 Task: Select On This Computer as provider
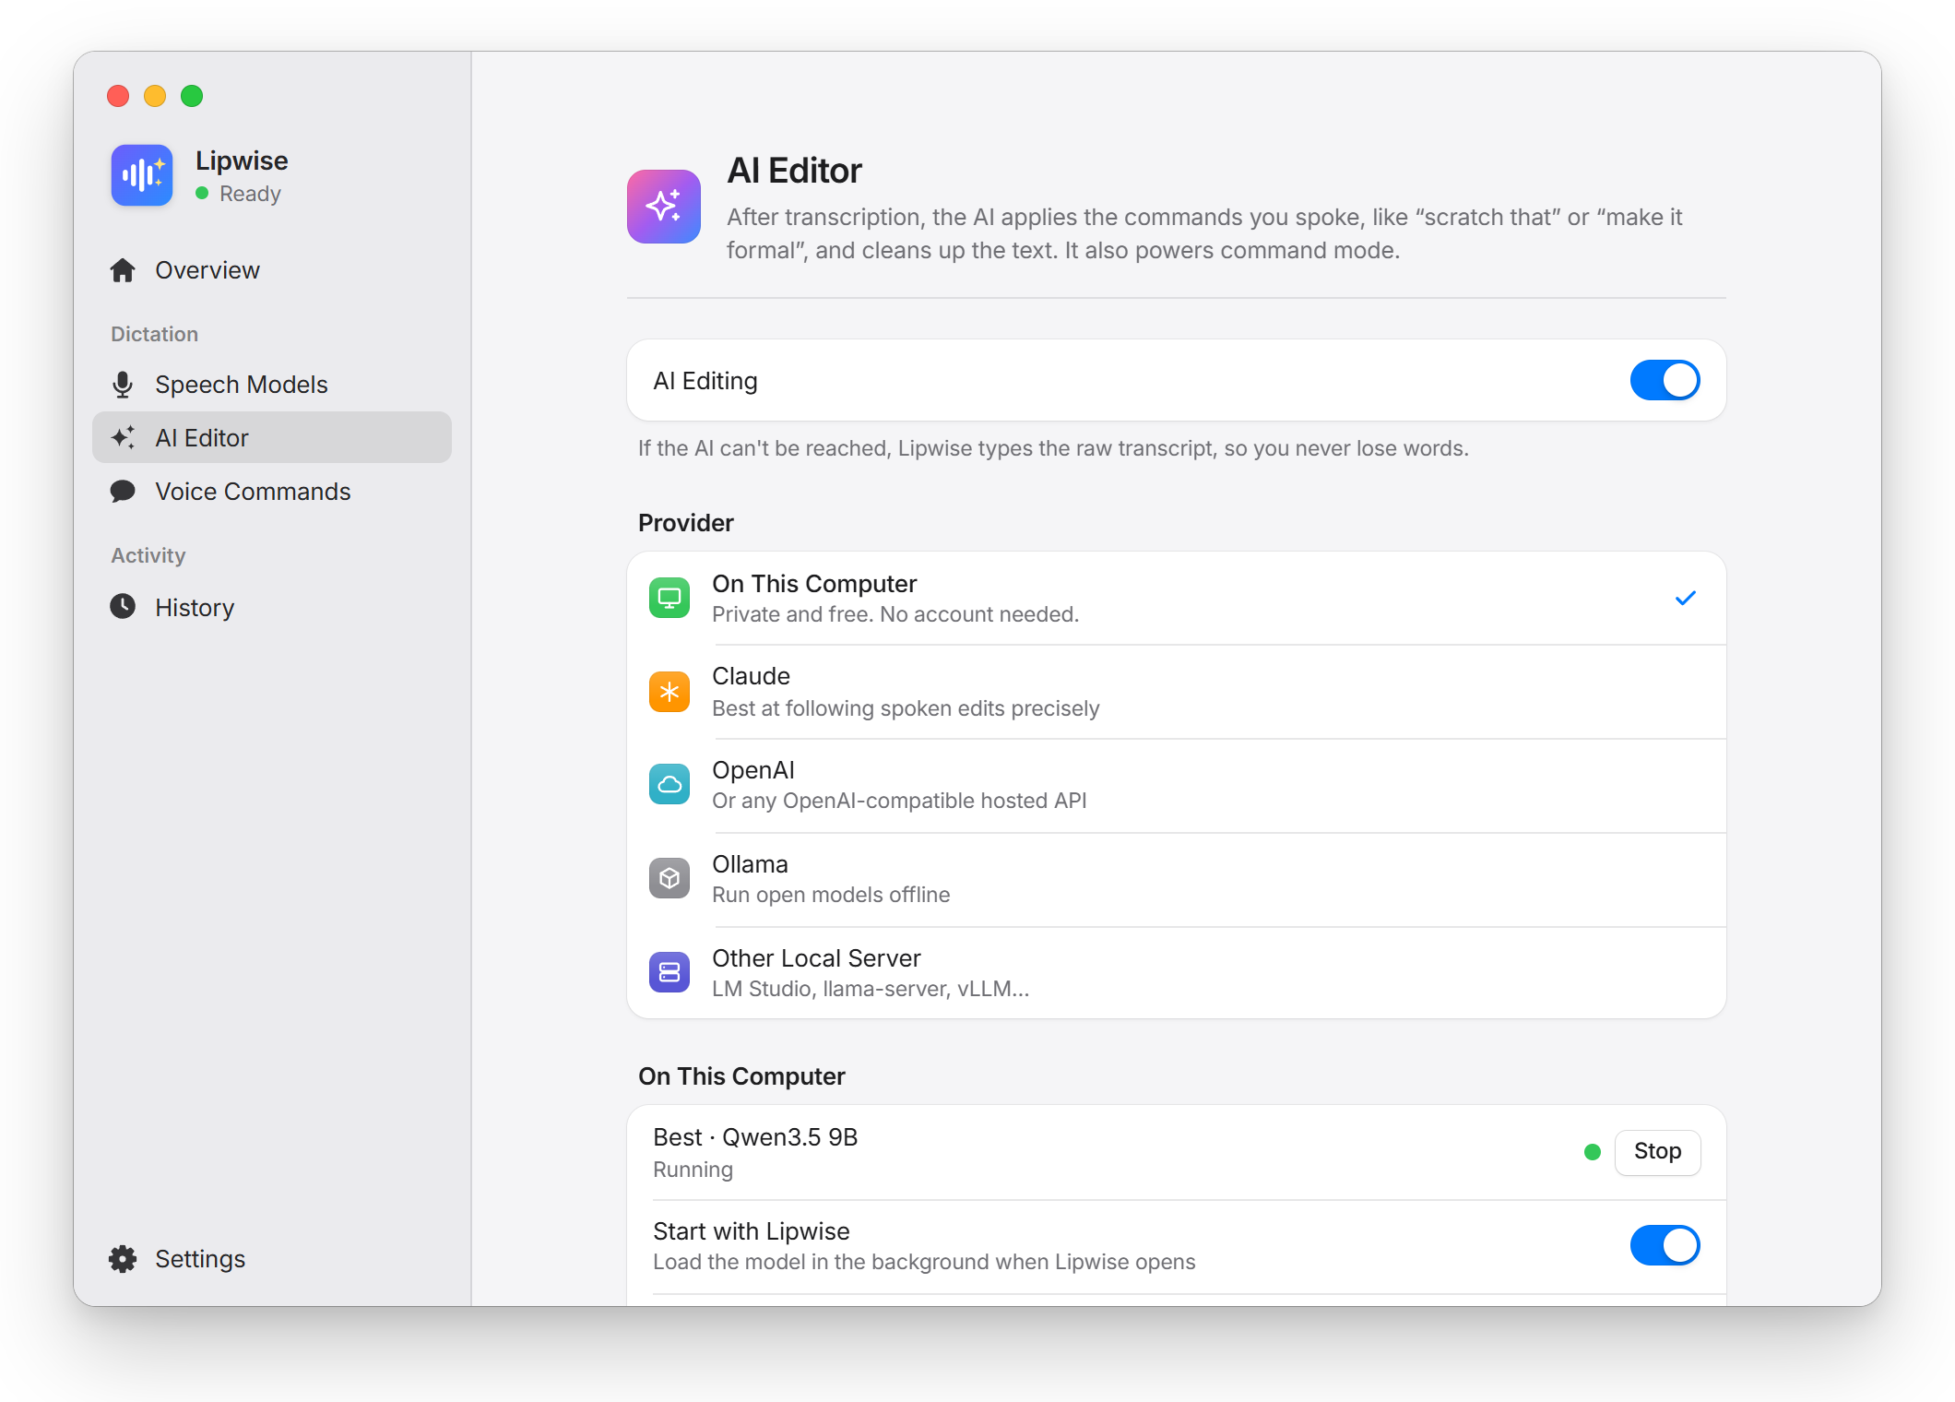1177,599
